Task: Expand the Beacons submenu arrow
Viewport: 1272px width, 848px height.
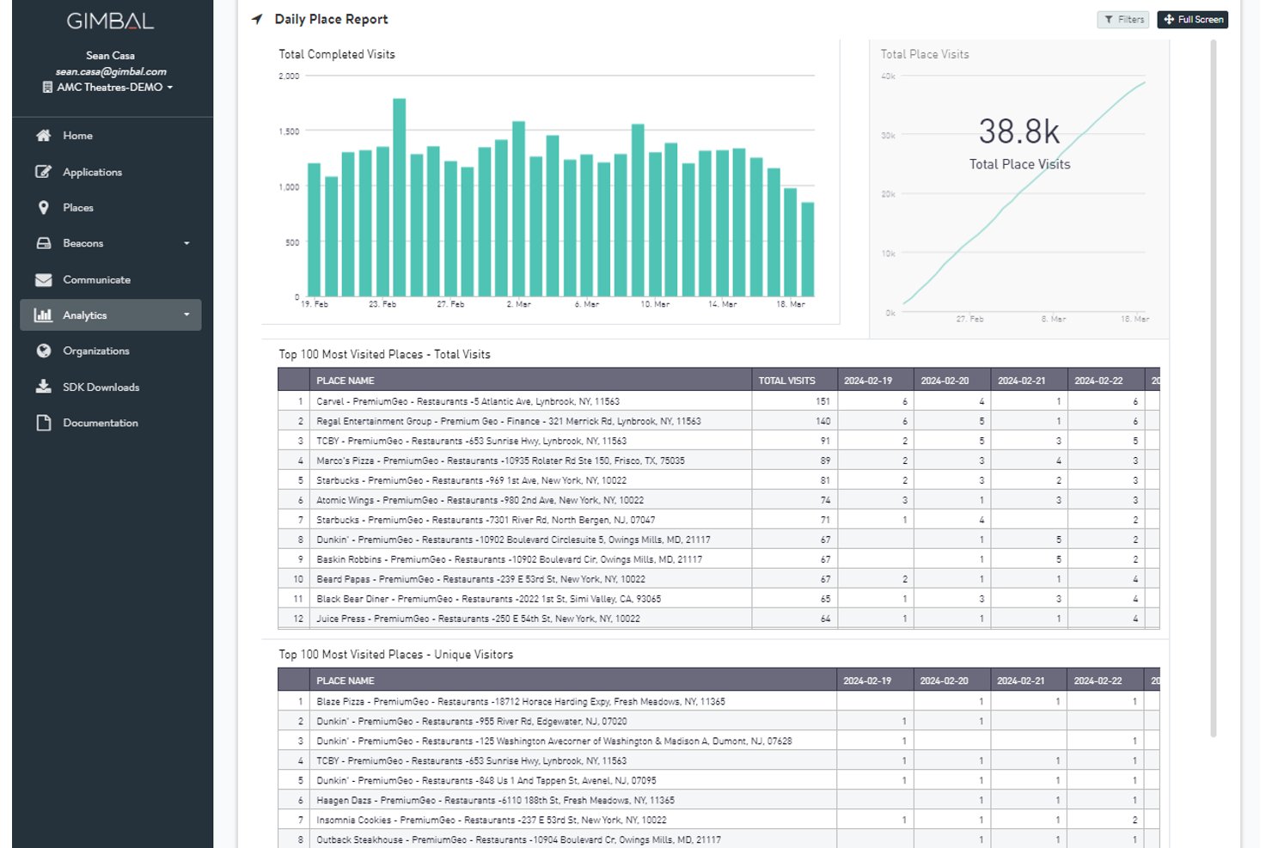Action: [187, 243]
